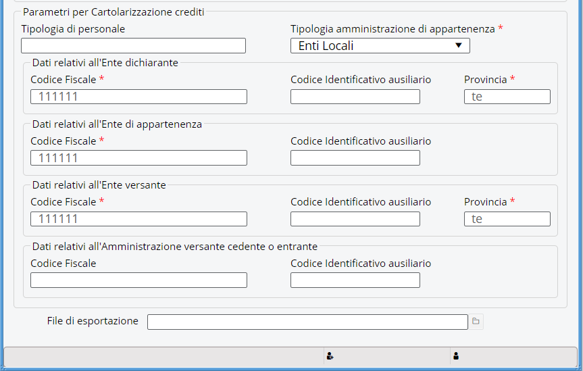Click the folder browse icon for export file
Viewport: 583px width, 371px height.
point(476,322)
